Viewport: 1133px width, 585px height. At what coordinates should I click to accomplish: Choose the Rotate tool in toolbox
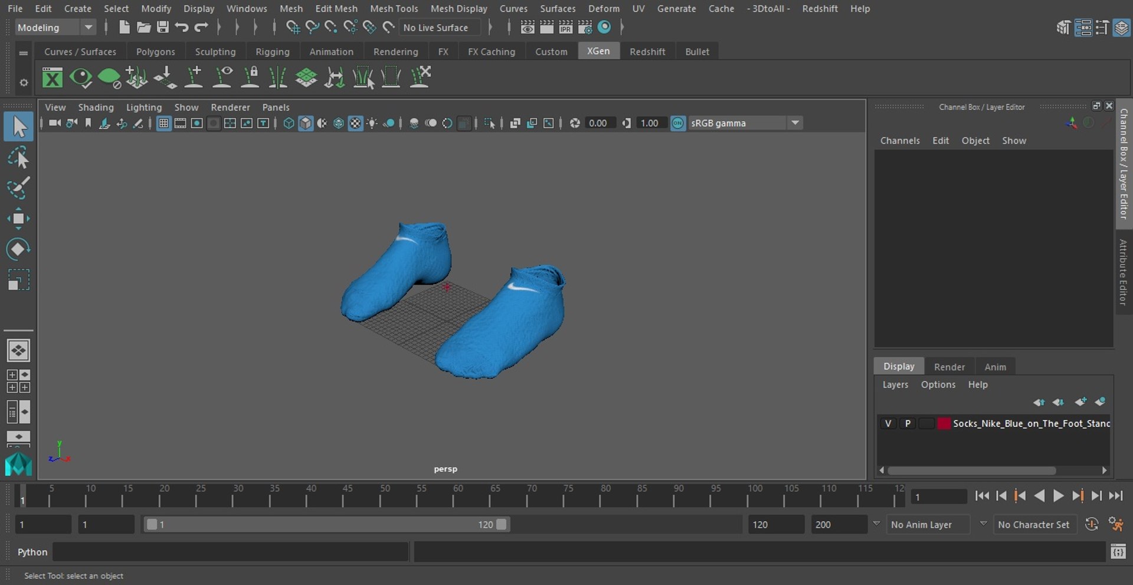click(18, 249)
